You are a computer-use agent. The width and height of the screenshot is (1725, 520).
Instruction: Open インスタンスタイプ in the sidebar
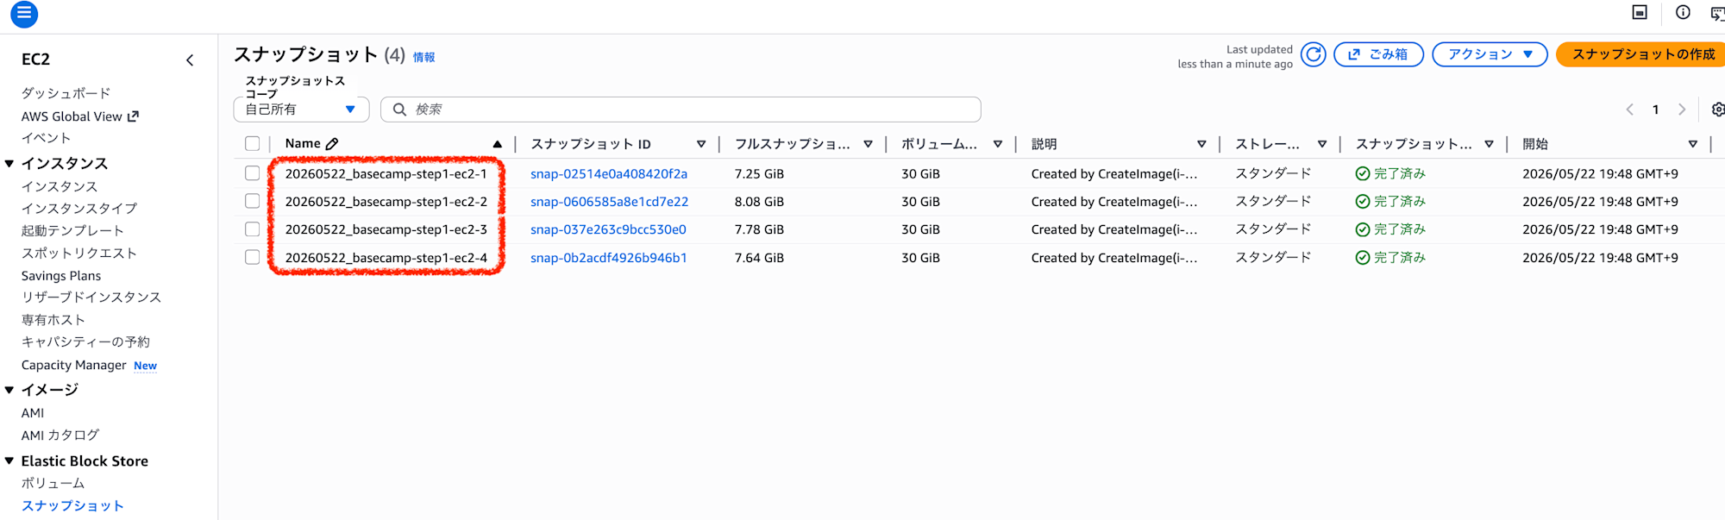[x=79, y=209]
